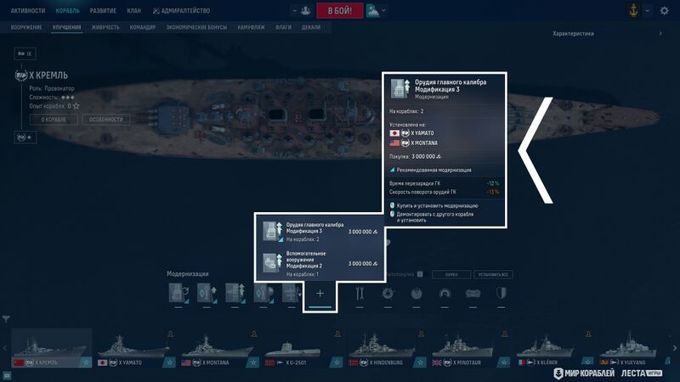Open the chat icon at bottom-left corner
The image size is (680, 382).
point(7,376)
